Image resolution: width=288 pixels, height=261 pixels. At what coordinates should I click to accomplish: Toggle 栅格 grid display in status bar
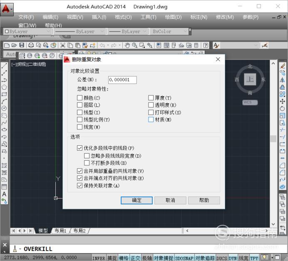tap(124, 258)
